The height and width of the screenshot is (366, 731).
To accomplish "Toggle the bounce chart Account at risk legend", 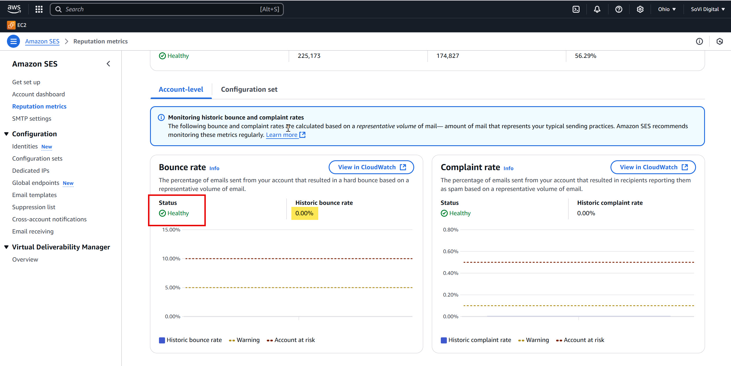I will tap(291, 340).
